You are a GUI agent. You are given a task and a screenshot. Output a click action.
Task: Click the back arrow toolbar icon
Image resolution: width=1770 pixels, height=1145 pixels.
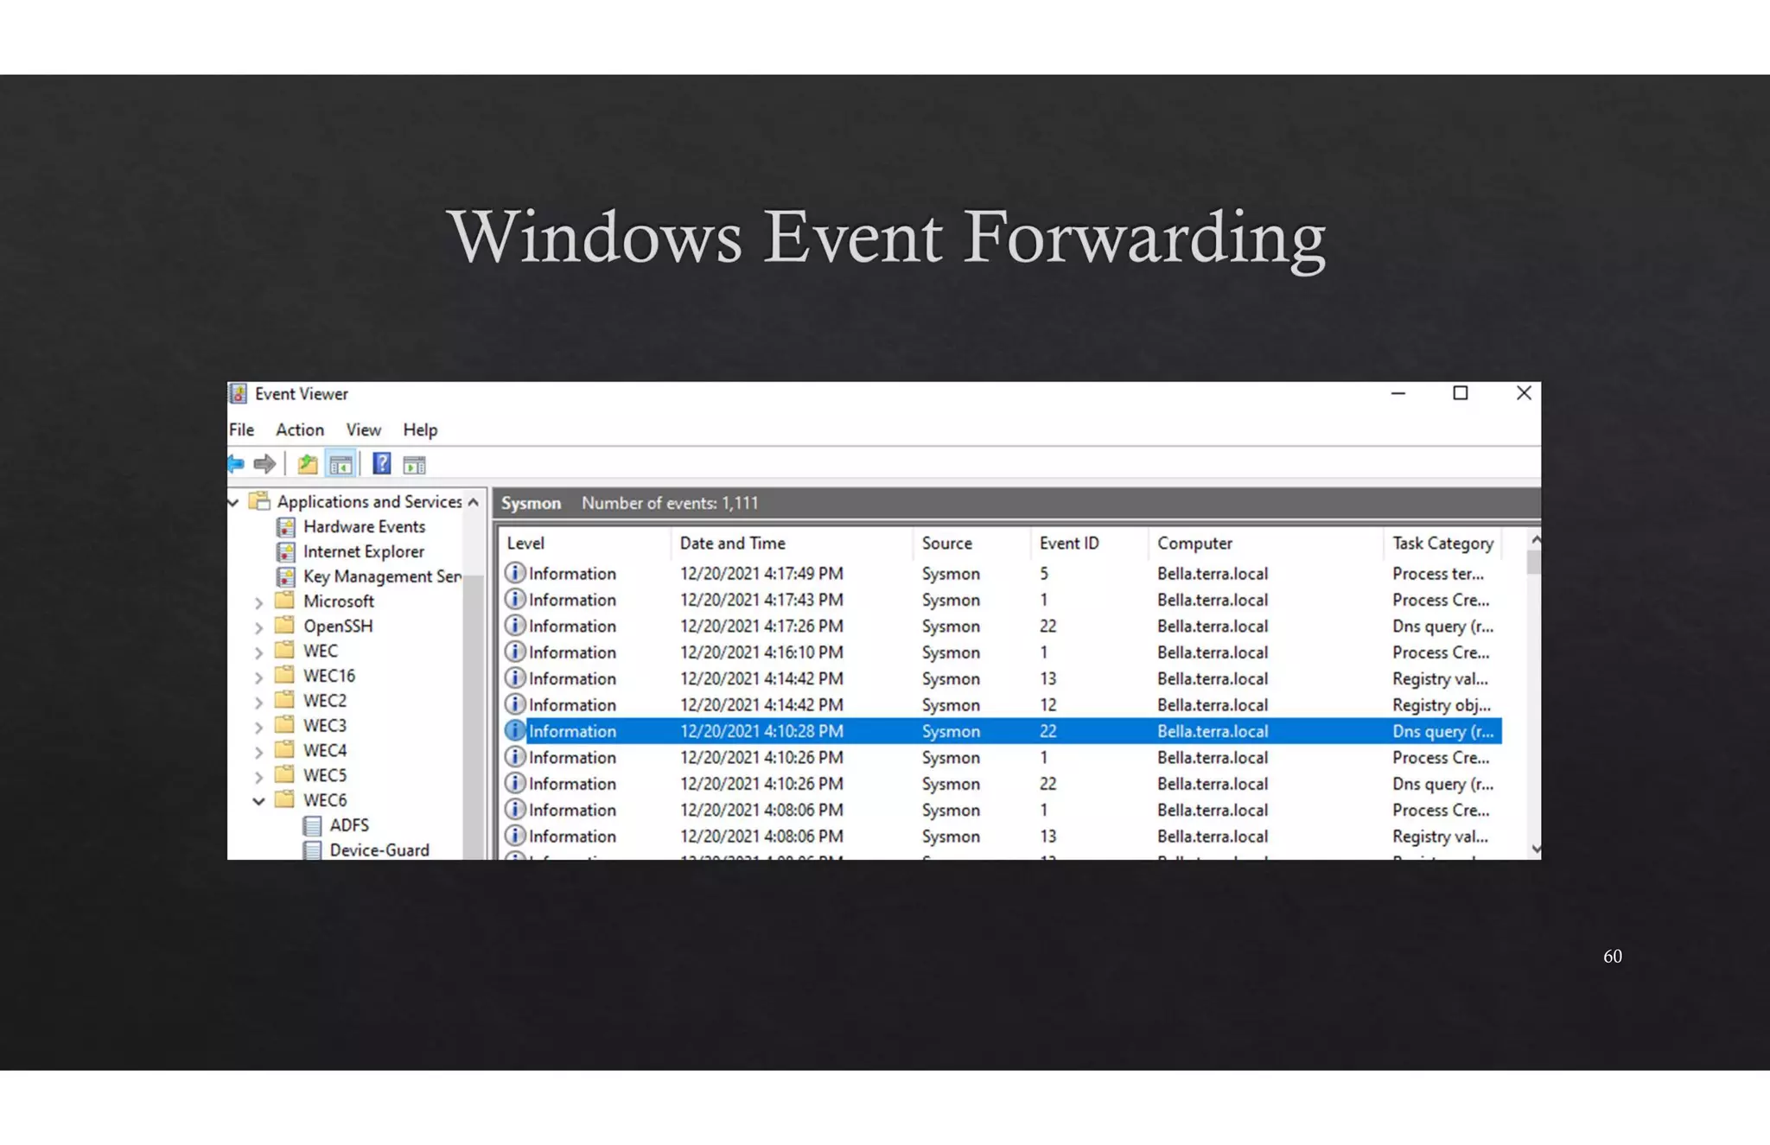click(x=236, y=464)
